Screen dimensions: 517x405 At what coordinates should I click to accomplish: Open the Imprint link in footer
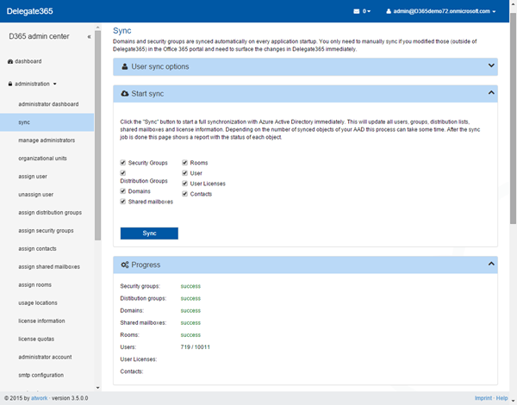pyautogui.click(x=483, y=398)
